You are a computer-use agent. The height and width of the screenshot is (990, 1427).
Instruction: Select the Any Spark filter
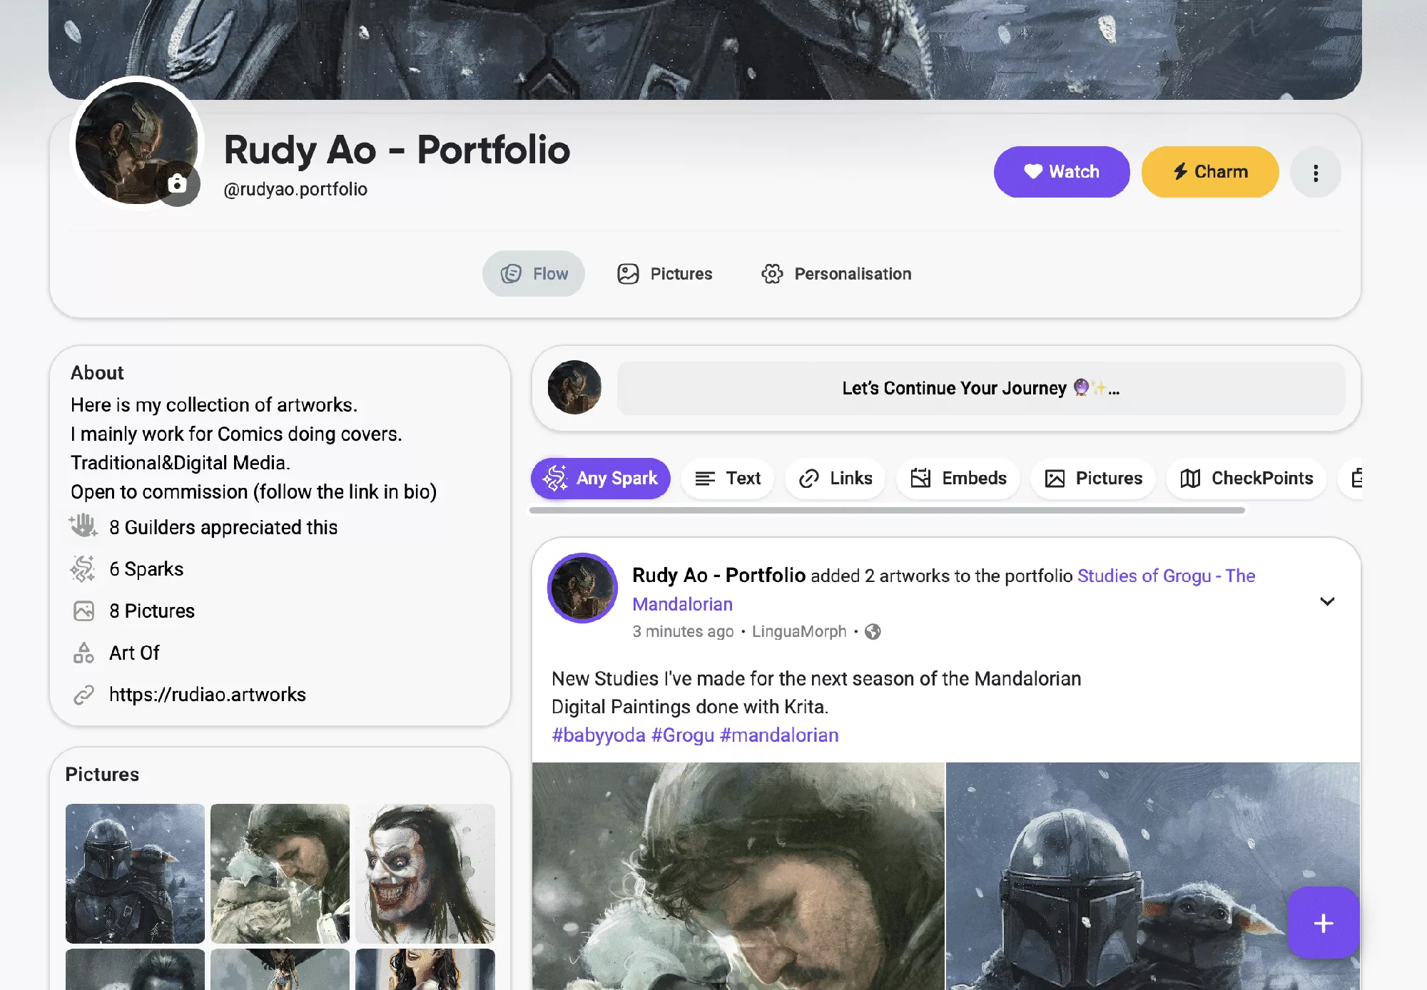(600, 478)
